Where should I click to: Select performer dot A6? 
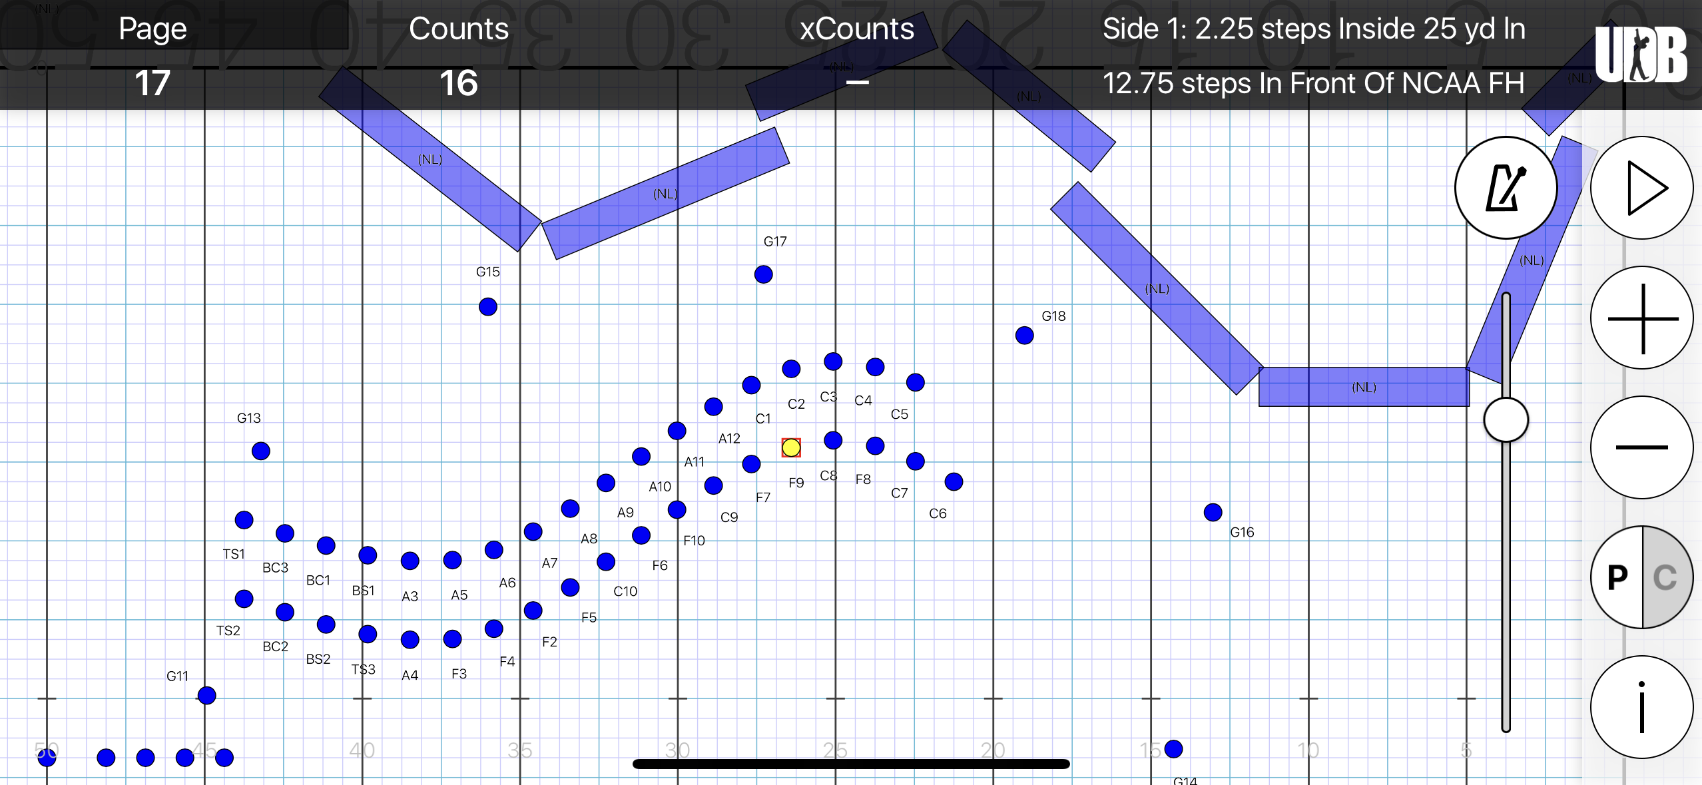coord(494,550)
